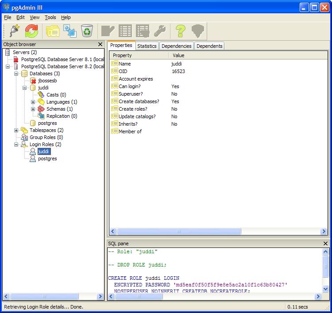Click the postgres login role user icon
332x313 pixels.
tap(33, 158)
